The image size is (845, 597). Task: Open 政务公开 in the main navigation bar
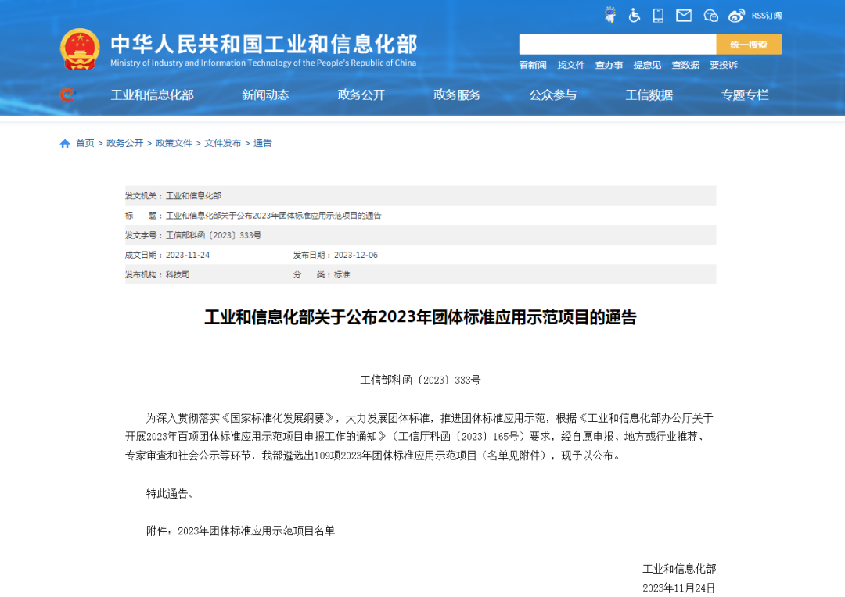point(361,95)
